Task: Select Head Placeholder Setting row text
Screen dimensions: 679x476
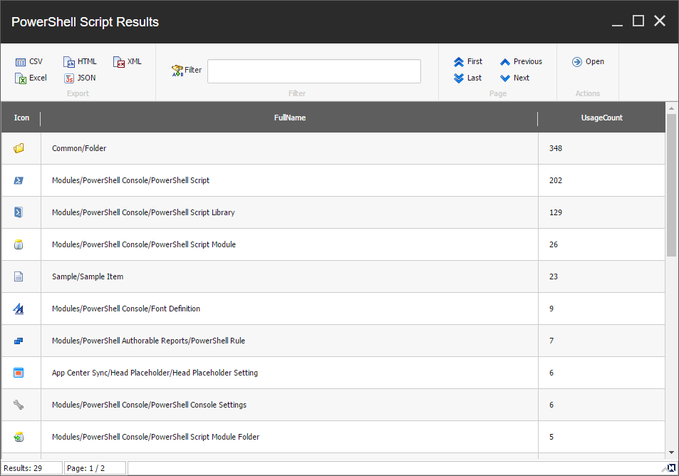Action: coord(155,373)
